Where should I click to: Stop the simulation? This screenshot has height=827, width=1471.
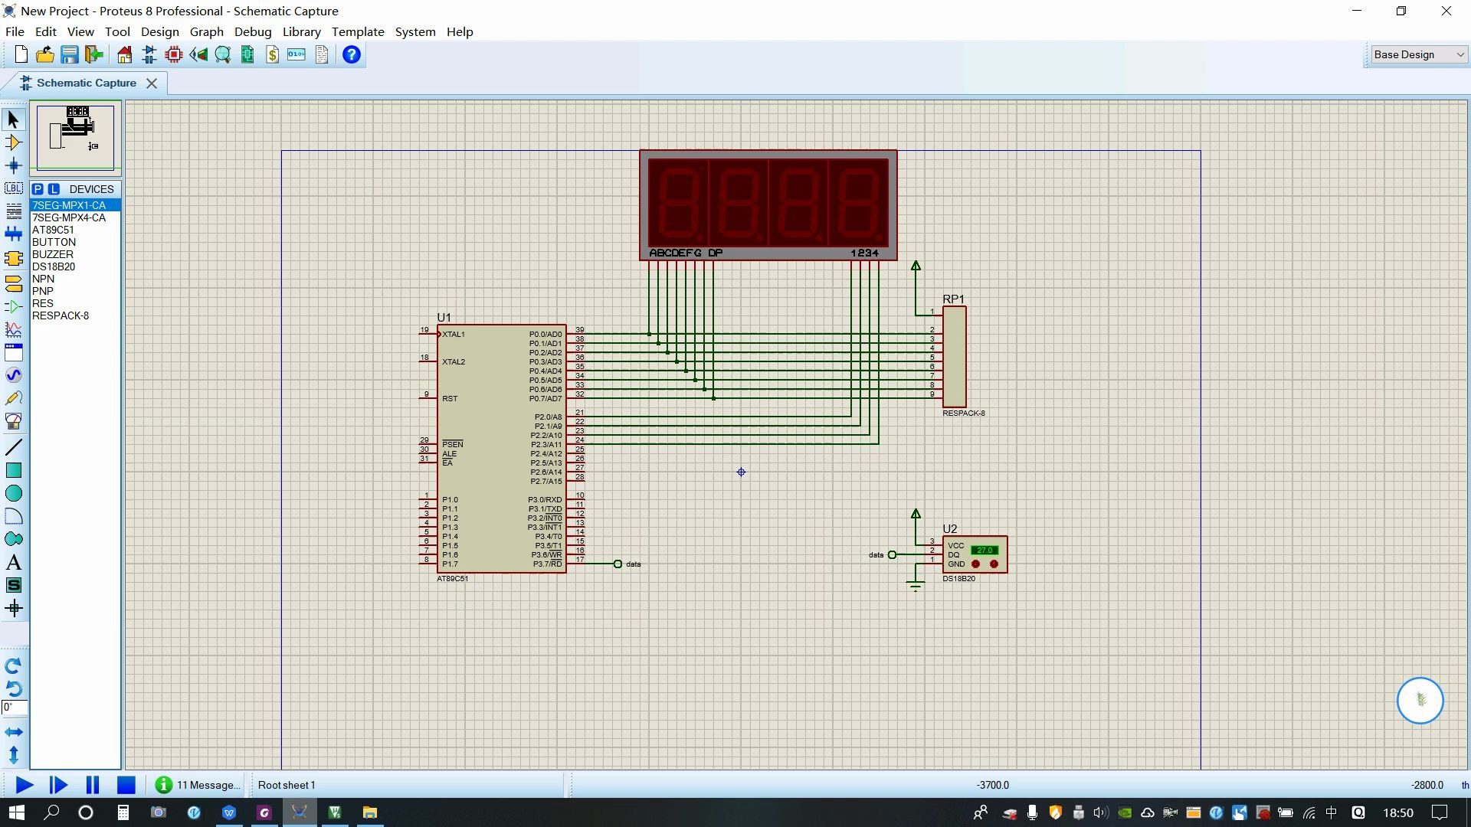pyautogui.click(x=126, y=785)
